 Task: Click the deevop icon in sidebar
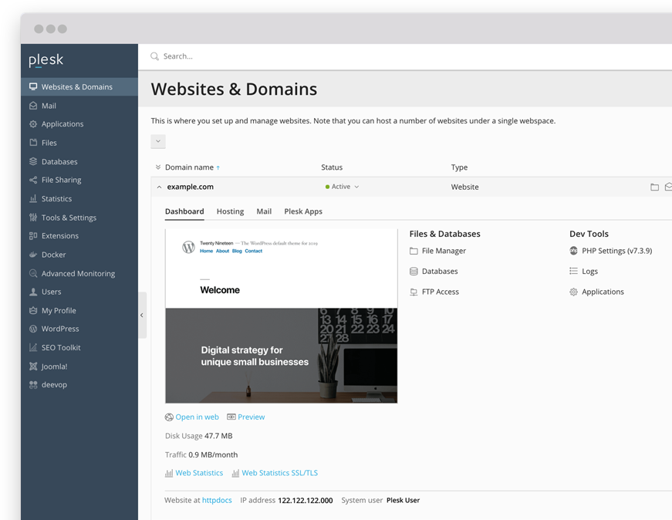coord(33,385)
